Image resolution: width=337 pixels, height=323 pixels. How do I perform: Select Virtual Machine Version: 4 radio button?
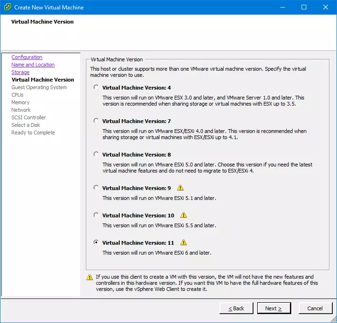click(96, 87)
